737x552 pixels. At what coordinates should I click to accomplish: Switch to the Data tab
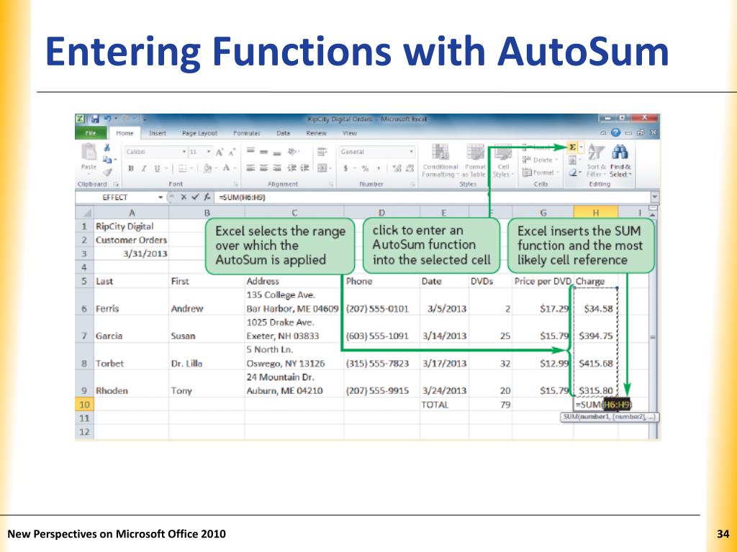tap(284, 133)
